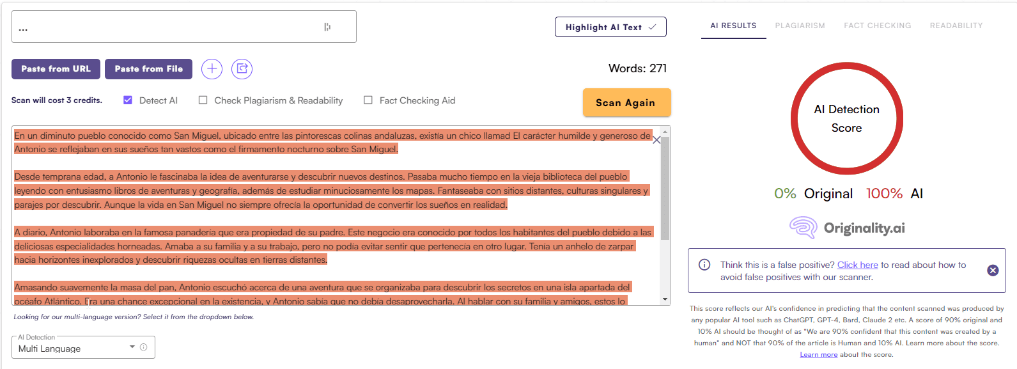Click the Originality.ai brain logo
Image resolution: width=1017 pixels, height=369 pixels.
coord(803,228)
